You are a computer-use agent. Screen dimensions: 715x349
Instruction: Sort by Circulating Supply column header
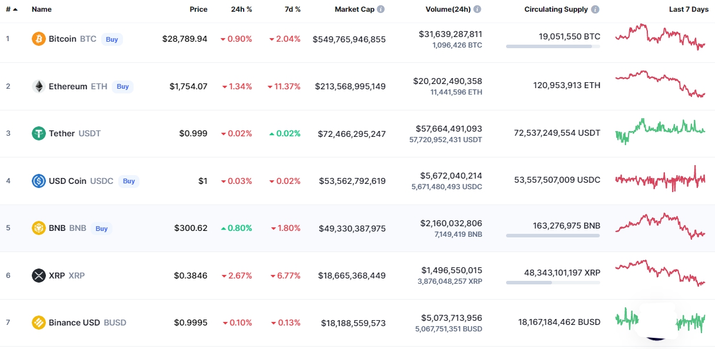[x=556, y=9]
